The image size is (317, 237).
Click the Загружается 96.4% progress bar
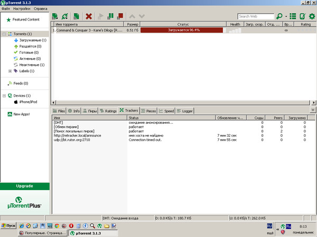[183, 30]
